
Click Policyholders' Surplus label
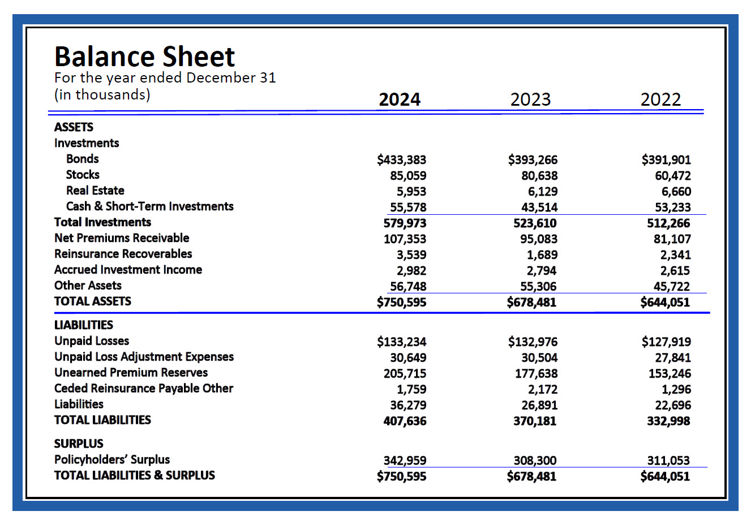click(x=112, y=460)
